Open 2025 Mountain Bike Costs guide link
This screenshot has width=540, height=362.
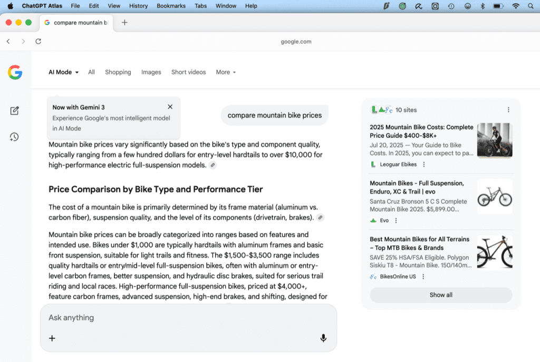click(x=421, y=131)
